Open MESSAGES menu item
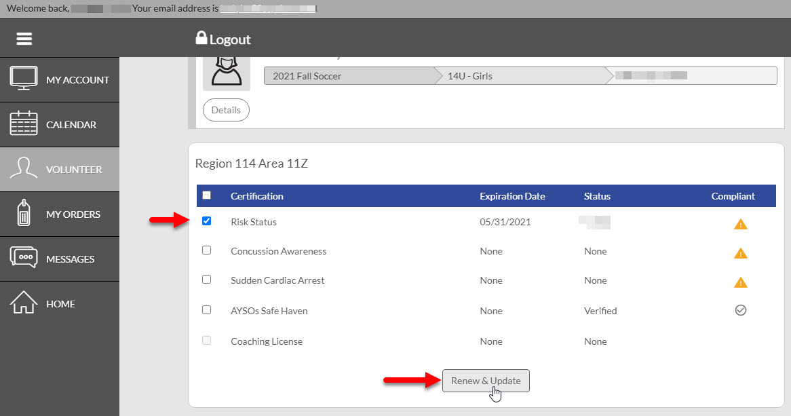 [x=60, y=259]
